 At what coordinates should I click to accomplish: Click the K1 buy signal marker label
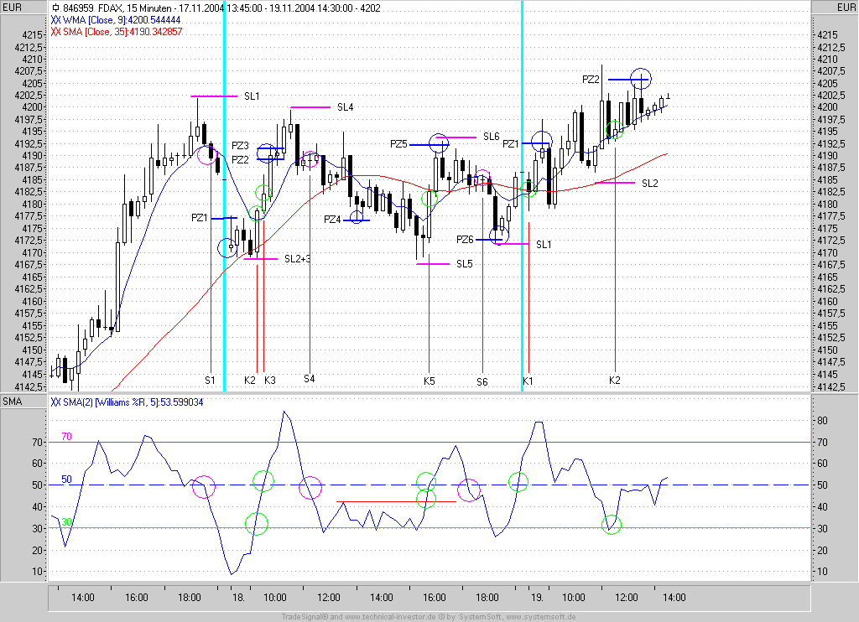(x=528, y=381)
